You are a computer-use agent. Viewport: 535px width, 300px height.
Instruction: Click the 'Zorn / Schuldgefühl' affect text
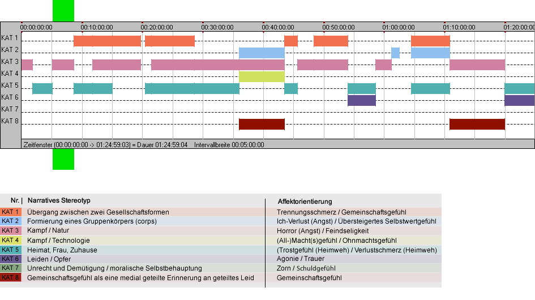(x=306, y=268)
